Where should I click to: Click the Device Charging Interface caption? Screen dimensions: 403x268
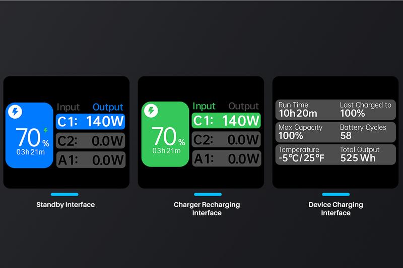point(335,209)
